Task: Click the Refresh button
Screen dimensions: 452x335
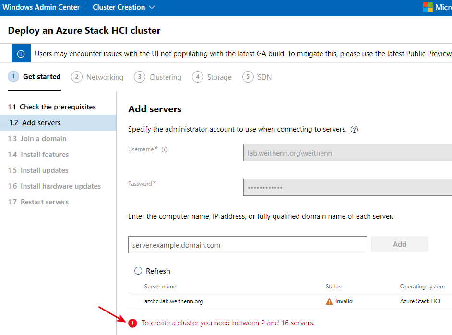Action: [x=153, y=271]
